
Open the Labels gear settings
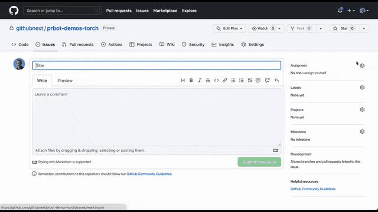[362, 88]
